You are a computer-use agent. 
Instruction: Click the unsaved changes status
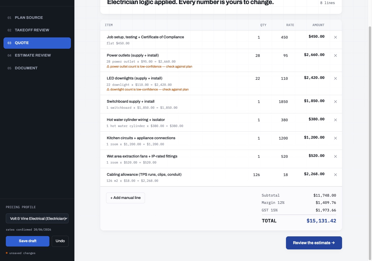pos(21,253)
